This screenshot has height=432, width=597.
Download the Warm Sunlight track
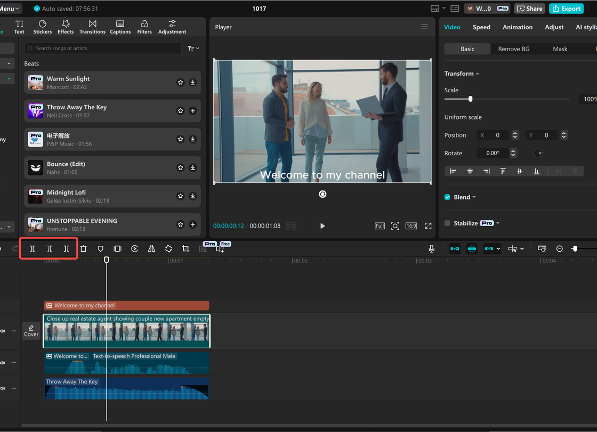point(192,83)
